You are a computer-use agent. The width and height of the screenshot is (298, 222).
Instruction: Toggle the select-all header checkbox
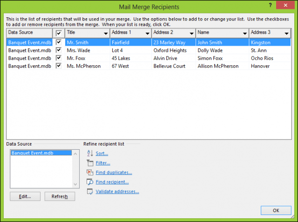[59, 34]
